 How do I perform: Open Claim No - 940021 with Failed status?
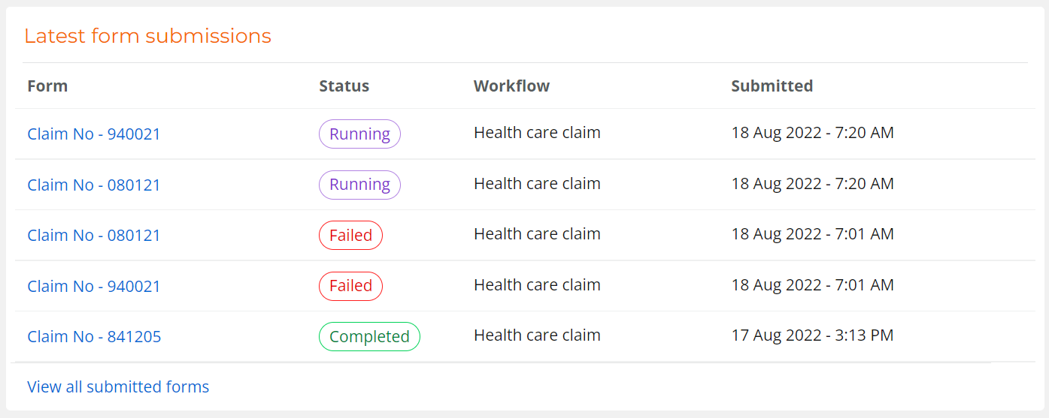(x=94, y=286)
